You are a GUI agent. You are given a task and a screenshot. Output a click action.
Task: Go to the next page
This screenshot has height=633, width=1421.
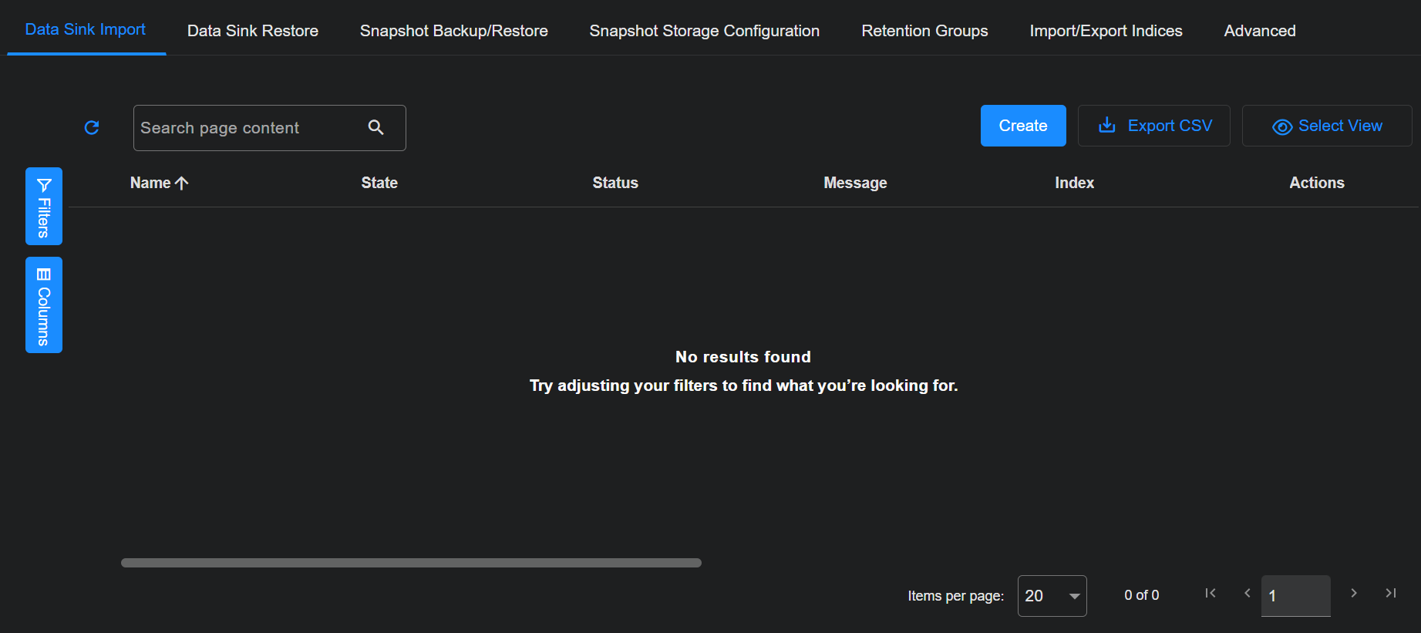[x=1353, y=593]
